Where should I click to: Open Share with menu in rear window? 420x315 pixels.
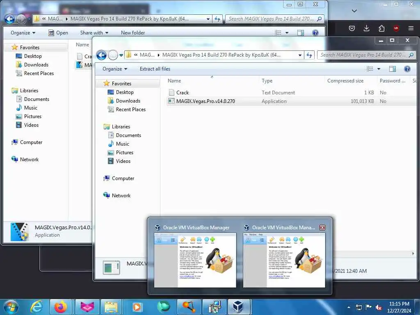[x=94, y=33]
